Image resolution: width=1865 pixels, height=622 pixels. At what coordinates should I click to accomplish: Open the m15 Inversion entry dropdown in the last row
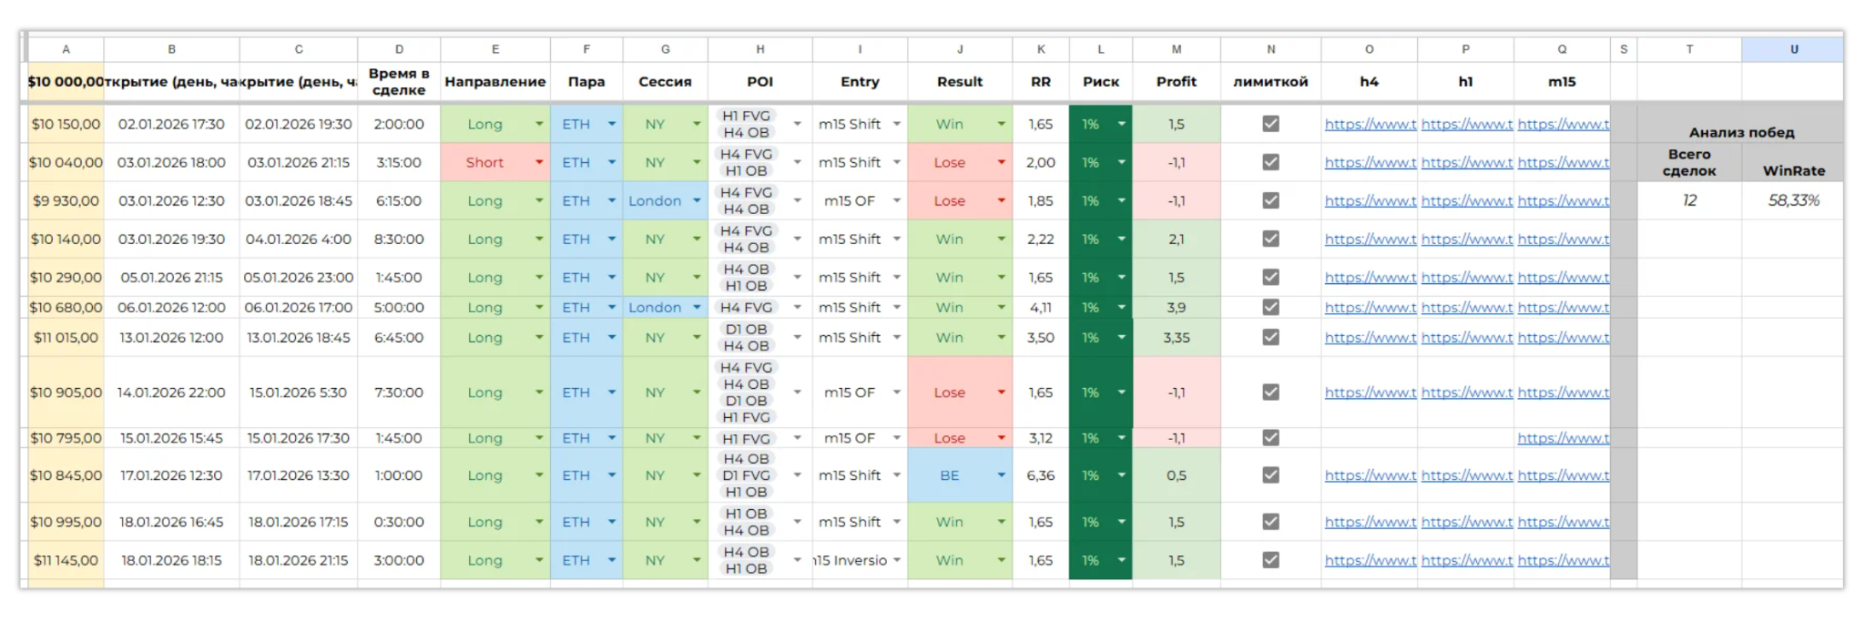pyautogui.click(x=897, y=560)
